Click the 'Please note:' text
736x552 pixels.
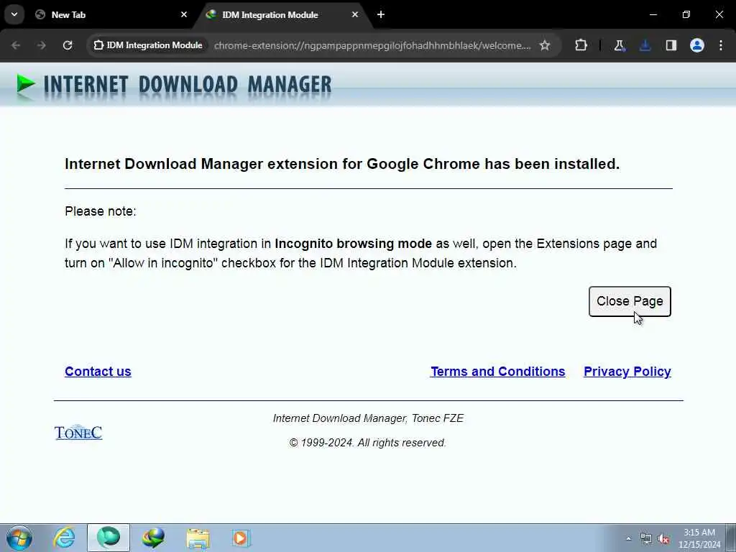[101, 211]
